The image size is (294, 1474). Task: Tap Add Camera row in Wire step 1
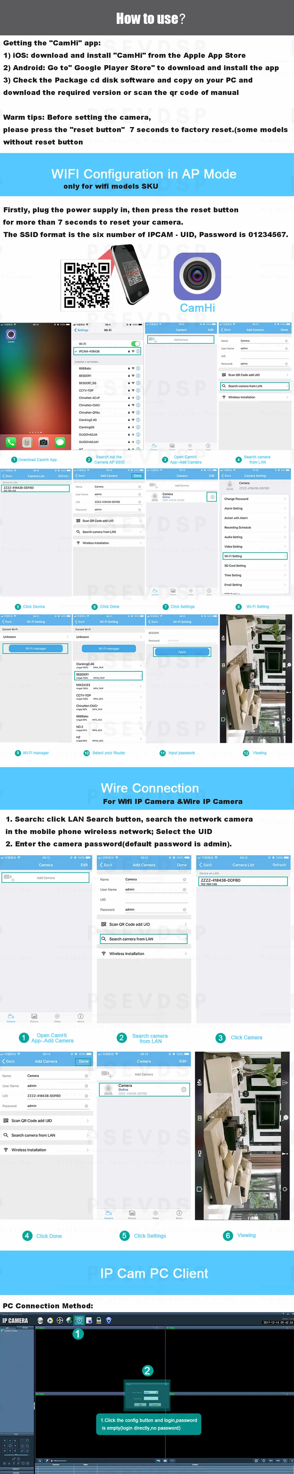click(x=46, y=877)
